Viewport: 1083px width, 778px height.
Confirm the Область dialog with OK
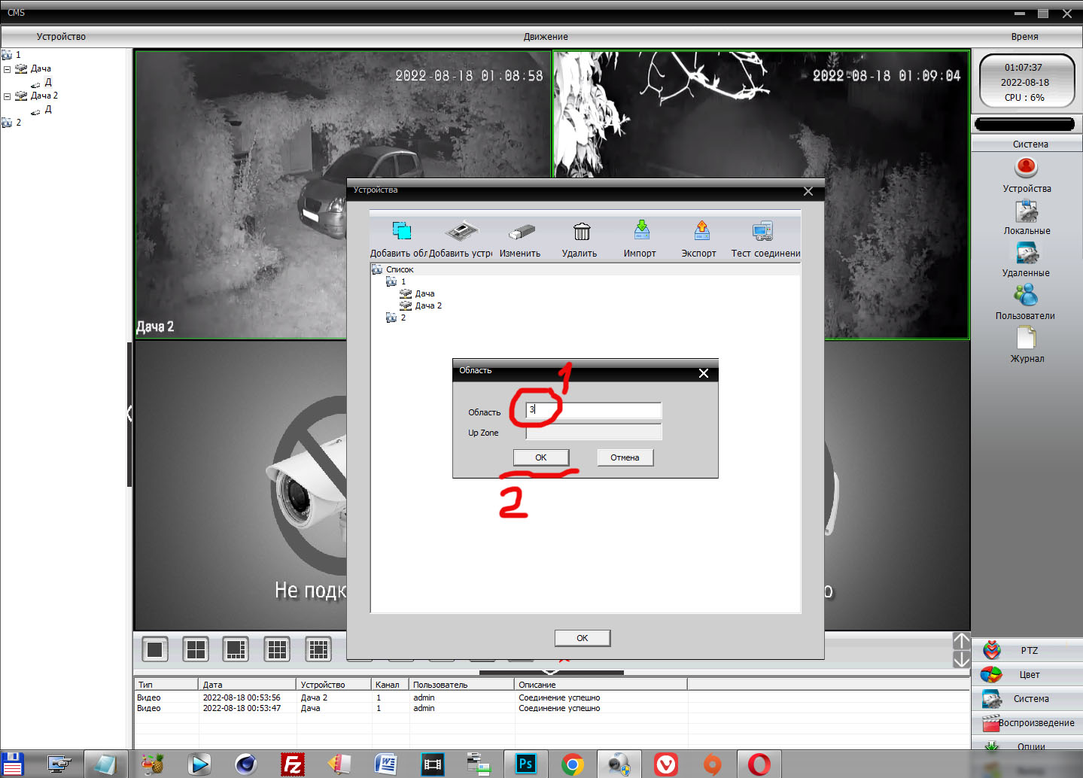pyautogui.click(x=540, y=457)
